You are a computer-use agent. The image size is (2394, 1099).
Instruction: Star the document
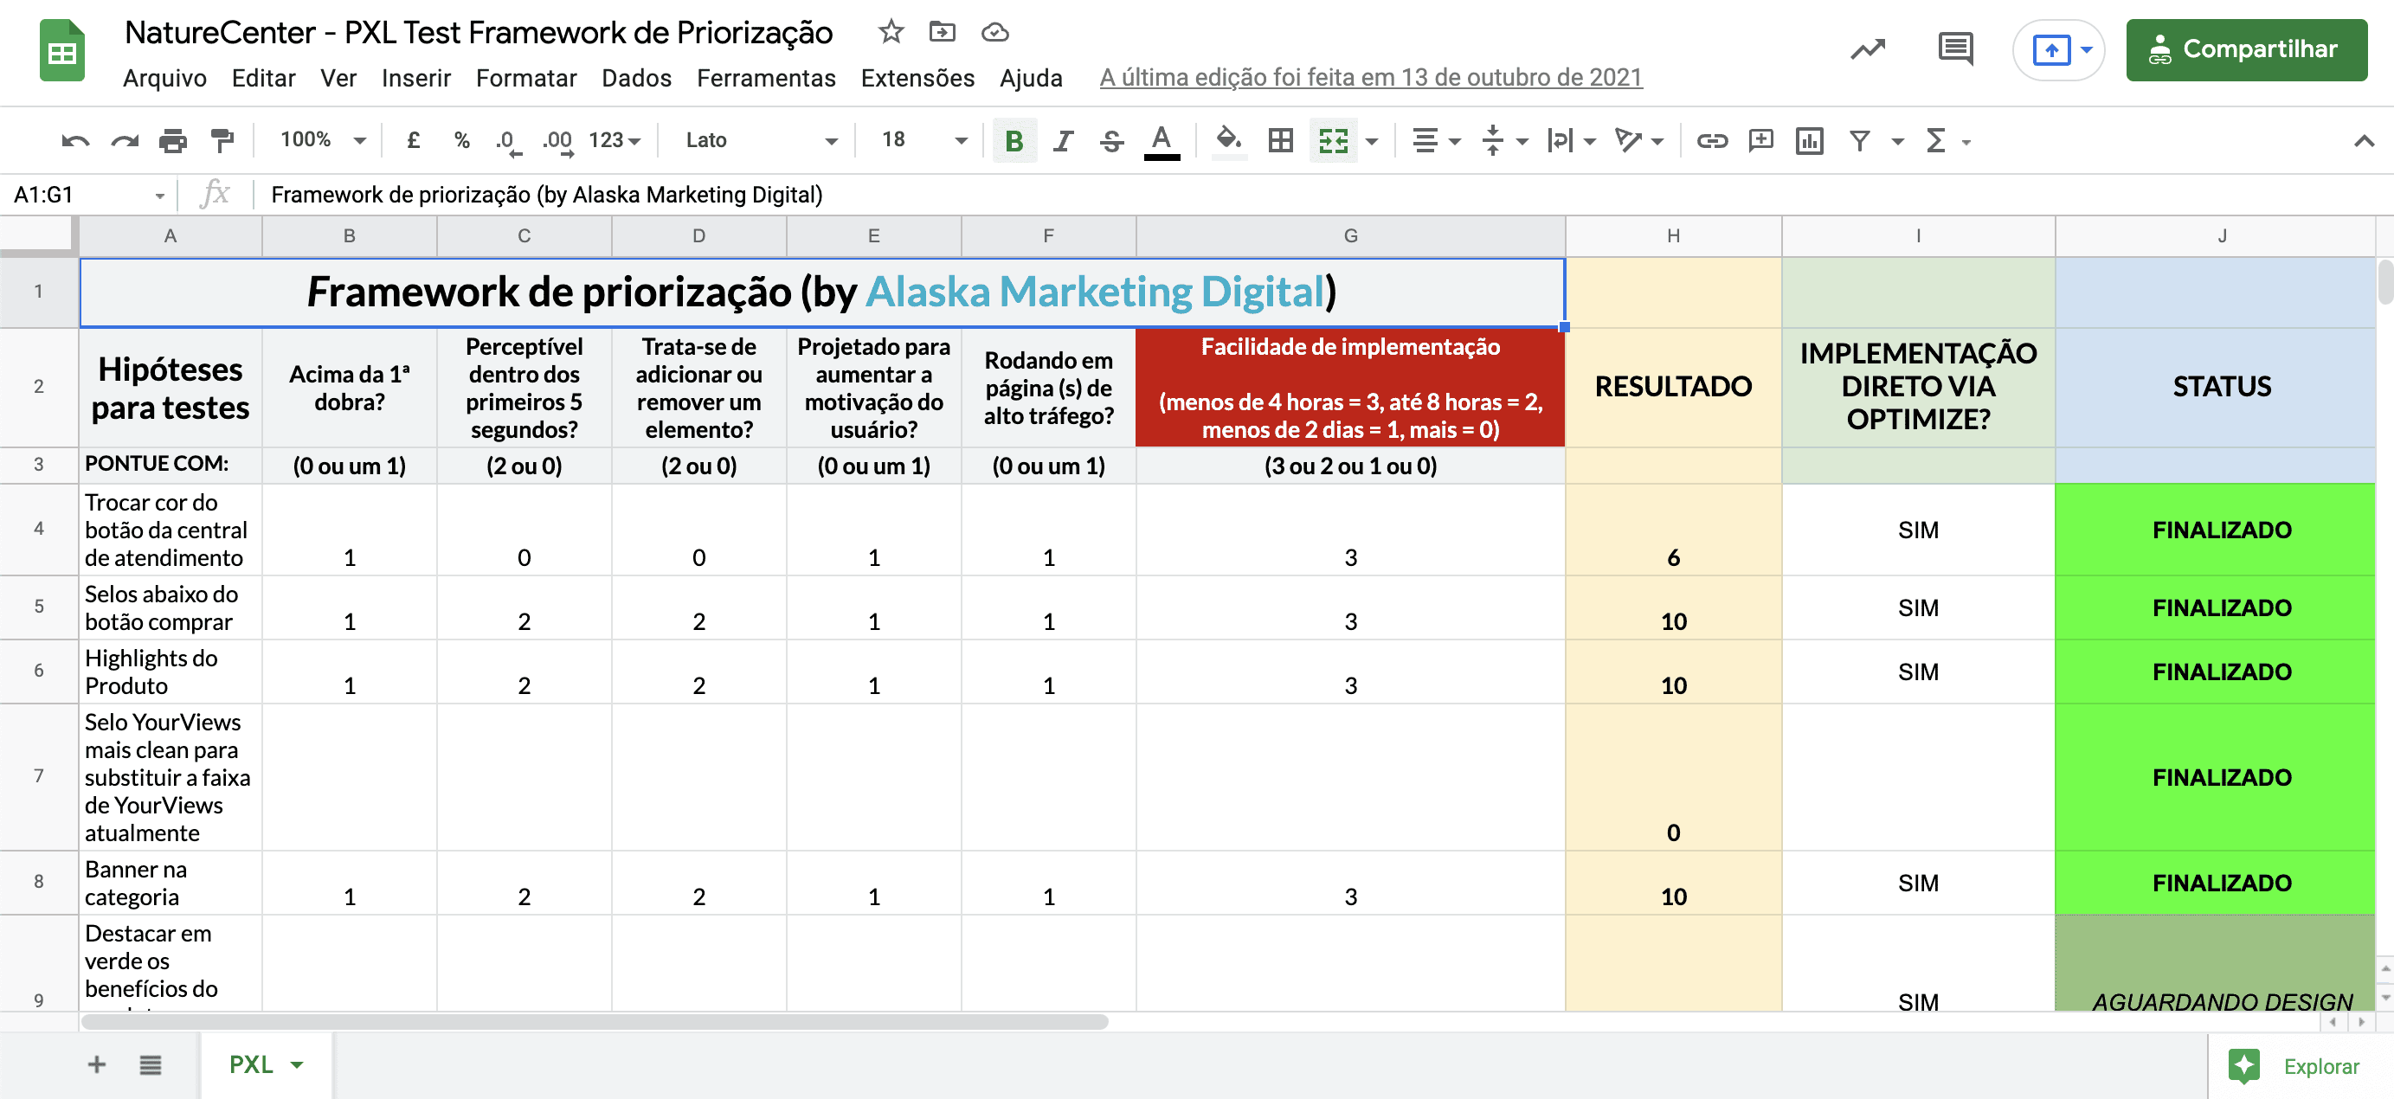point(891,33)
